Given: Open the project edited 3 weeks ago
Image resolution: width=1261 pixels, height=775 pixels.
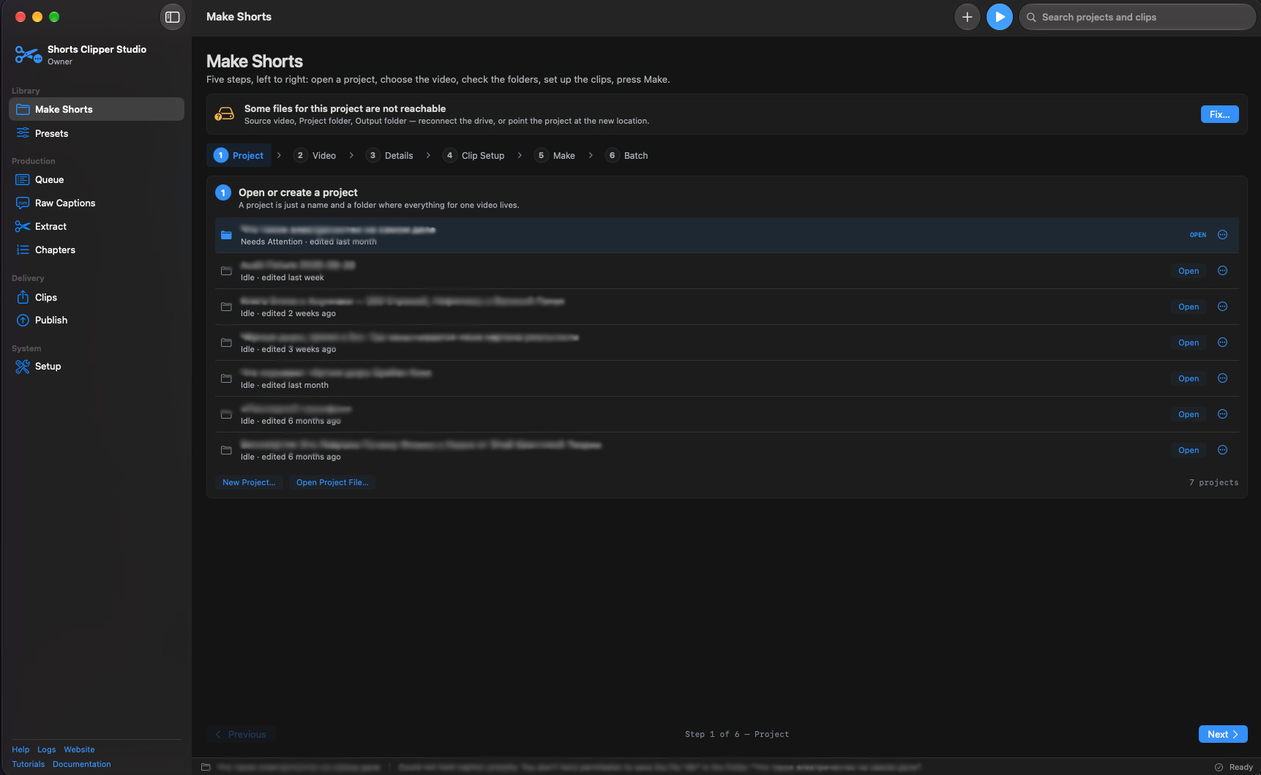Looking at the screenshot, I should coord(1189,342).
